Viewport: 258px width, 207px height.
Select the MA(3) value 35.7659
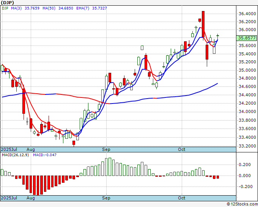[32, 8]
